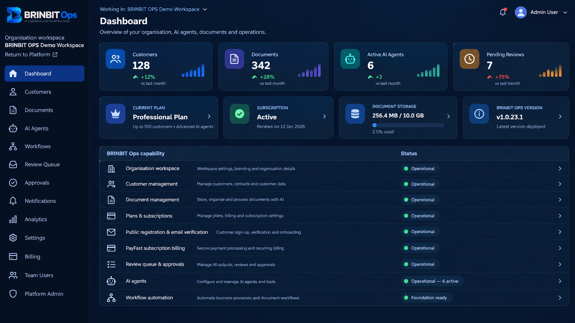The height and width of the screenshot is (323, 575).
Task: Open AI Agents in the sidebar
Action: (x=44, y=128)
